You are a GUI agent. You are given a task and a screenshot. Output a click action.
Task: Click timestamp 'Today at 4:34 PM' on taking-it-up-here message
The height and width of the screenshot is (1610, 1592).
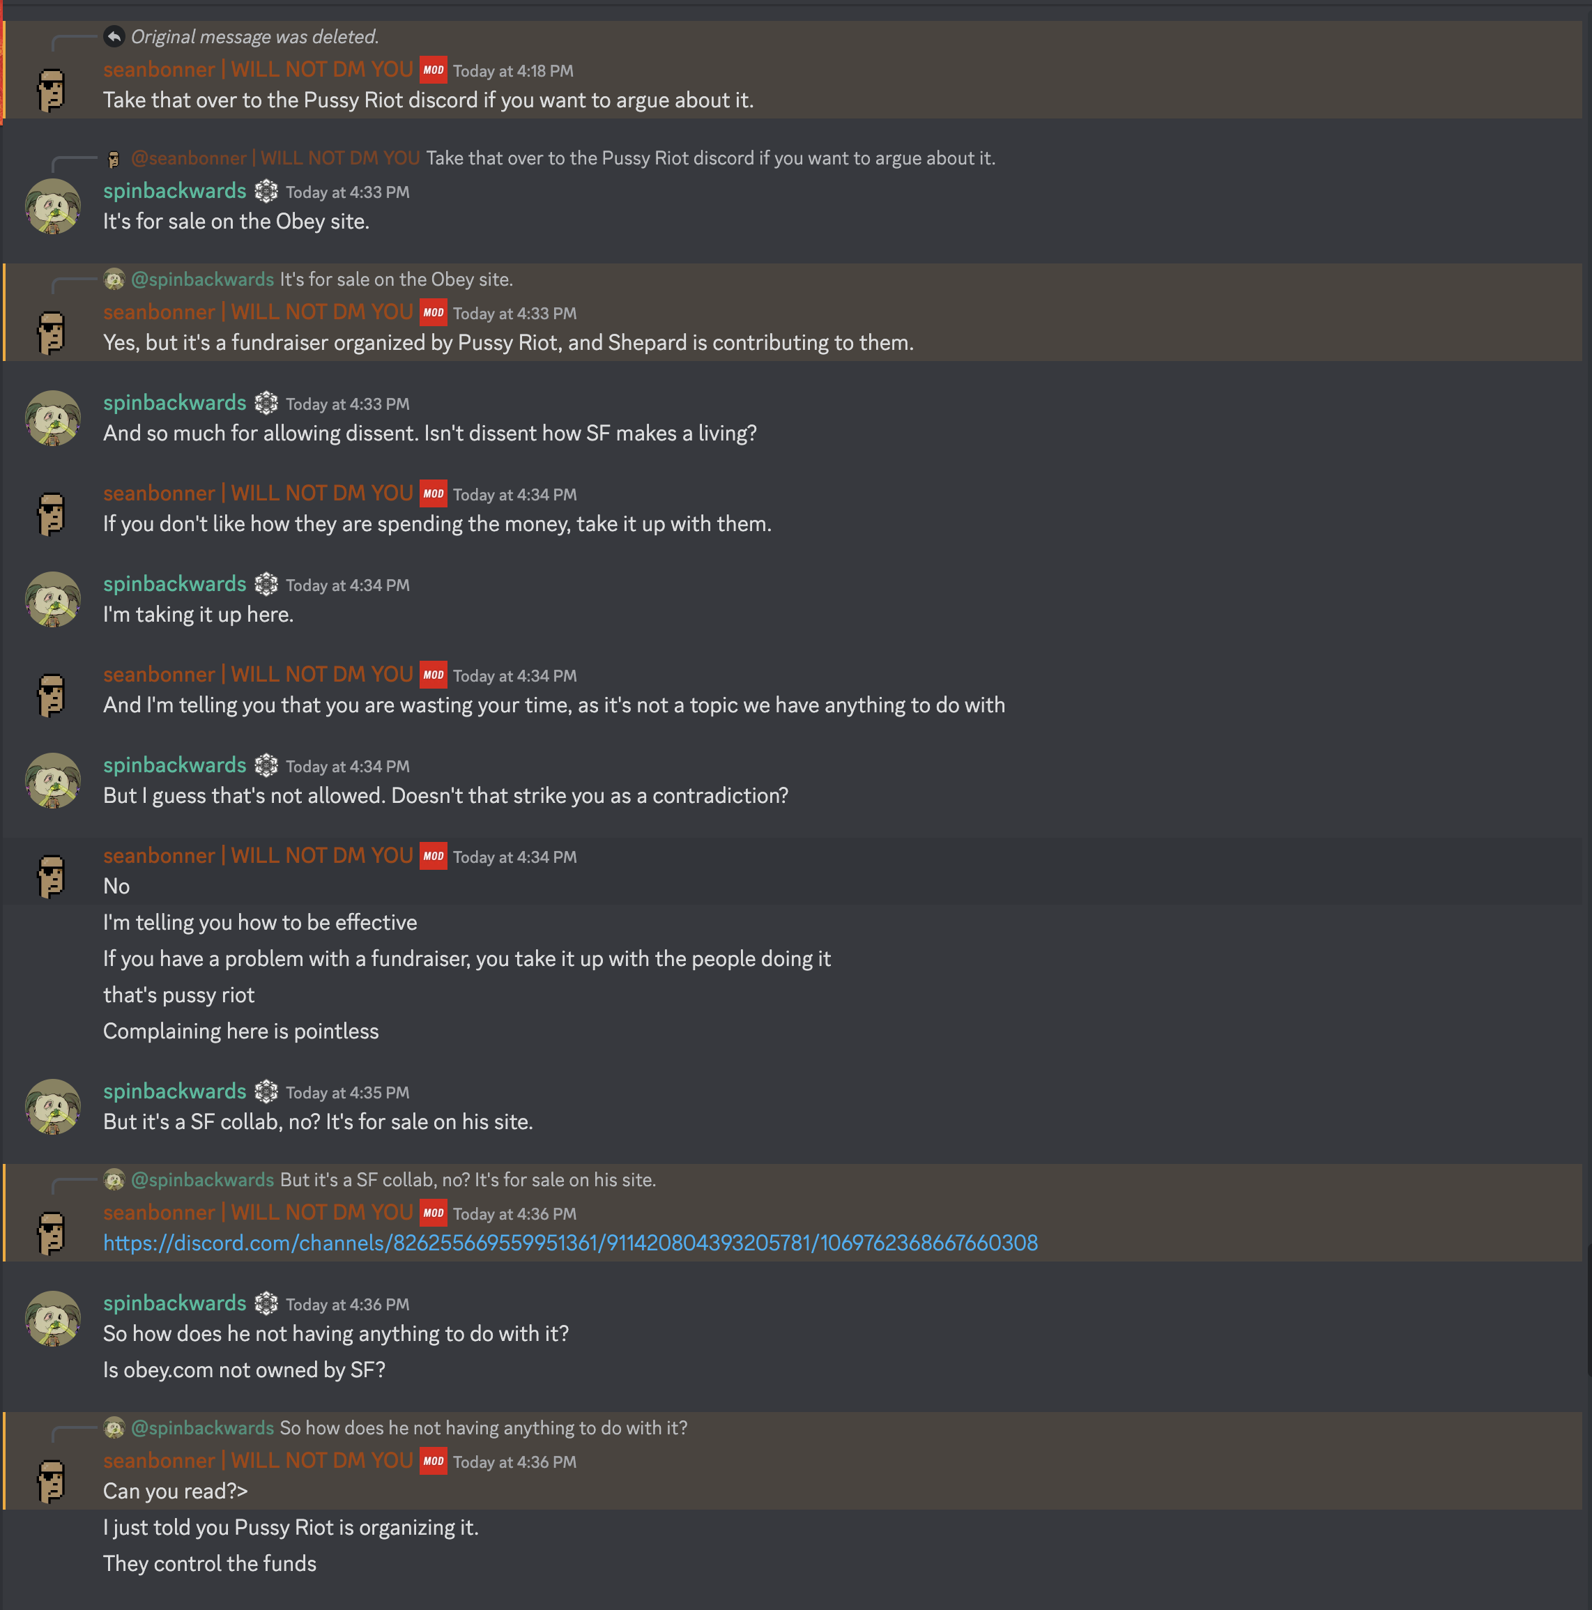pyautogui.click(x=348, y=585)
